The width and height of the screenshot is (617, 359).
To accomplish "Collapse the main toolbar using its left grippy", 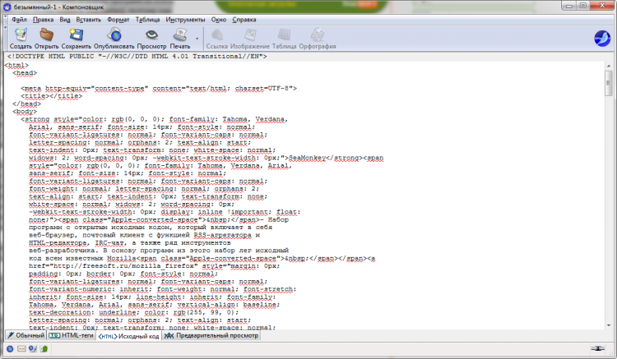I will 6,38.
